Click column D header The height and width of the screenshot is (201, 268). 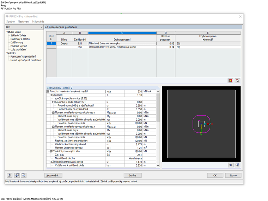[x=166, y=33]
